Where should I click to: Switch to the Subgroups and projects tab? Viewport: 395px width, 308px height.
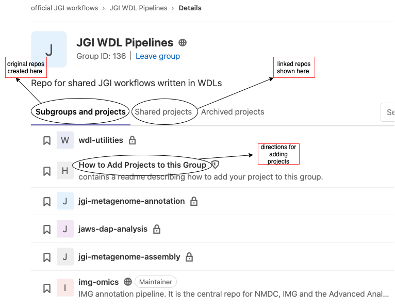[80, 112]
